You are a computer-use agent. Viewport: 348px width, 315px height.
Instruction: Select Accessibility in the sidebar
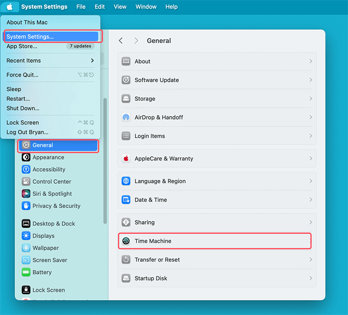49,169
